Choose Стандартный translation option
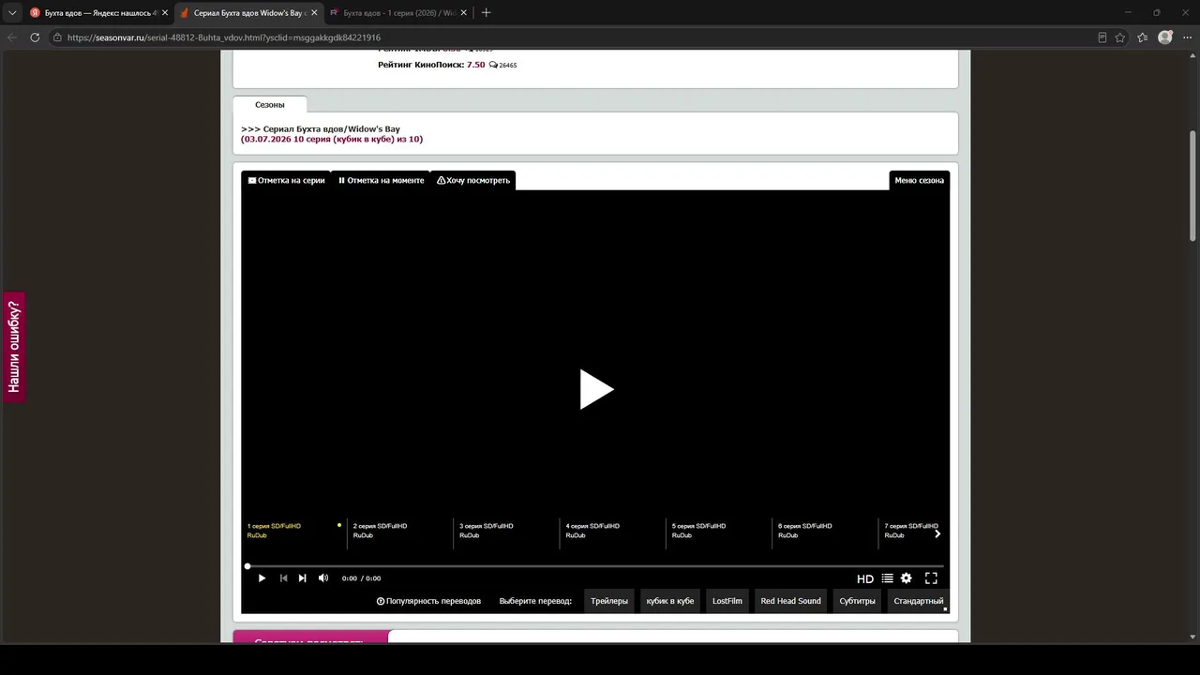This screenshot has width=1200, height=675. click(x=918, y=601)
